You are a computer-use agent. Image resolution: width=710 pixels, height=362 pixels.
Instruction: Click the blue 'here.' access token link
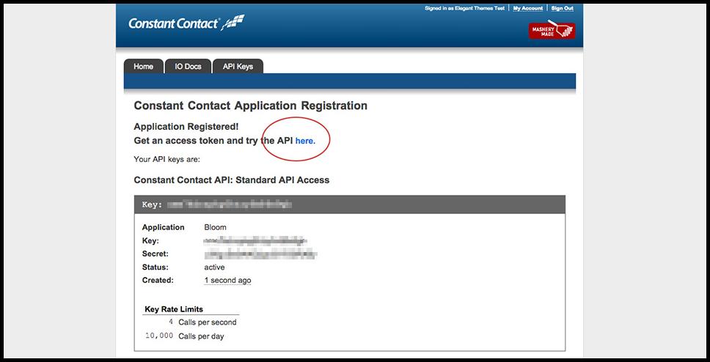click(305, 140)
